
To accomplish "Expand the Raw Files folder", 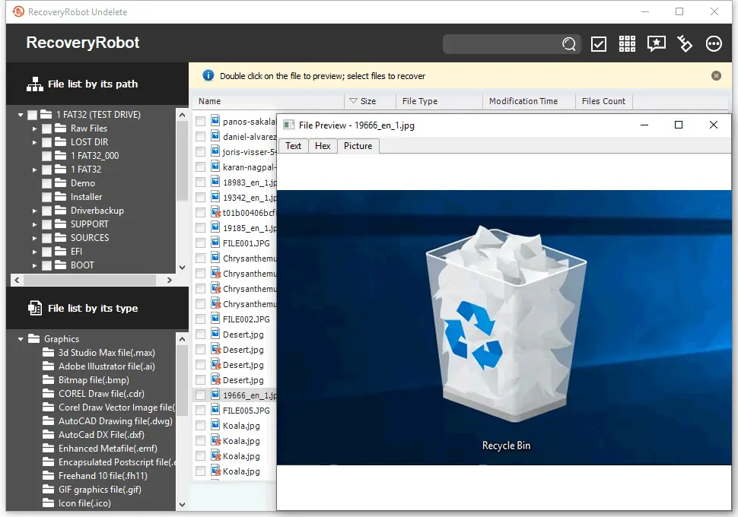I will click(33, 128).
